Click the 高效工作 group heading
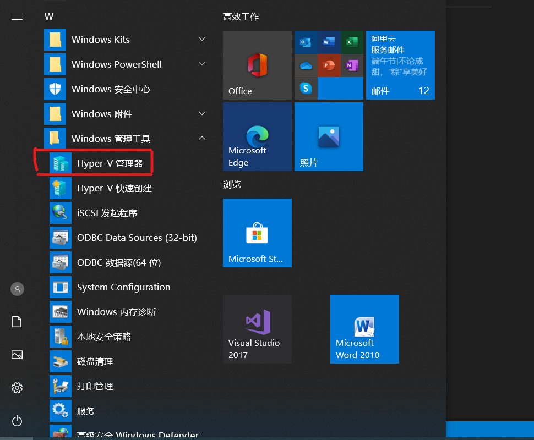Viewport: 534px width, 440px height. 241,16
